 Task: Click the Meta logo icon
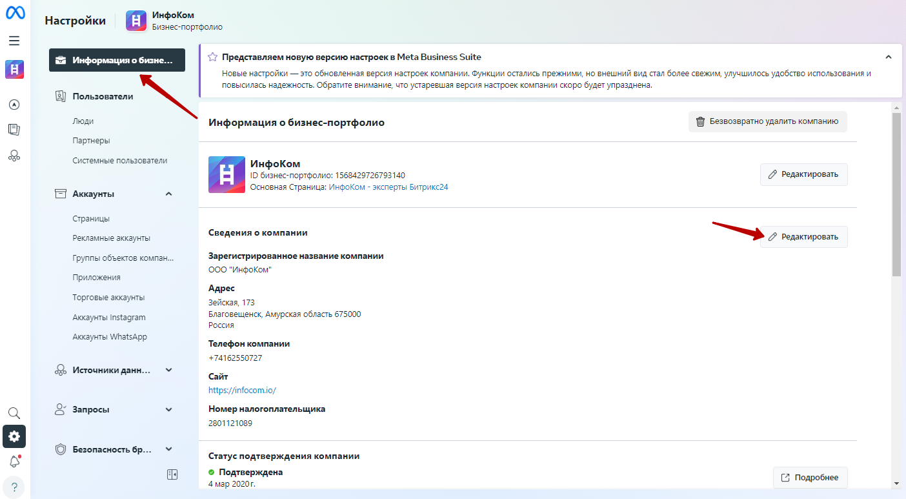point(15,13)
